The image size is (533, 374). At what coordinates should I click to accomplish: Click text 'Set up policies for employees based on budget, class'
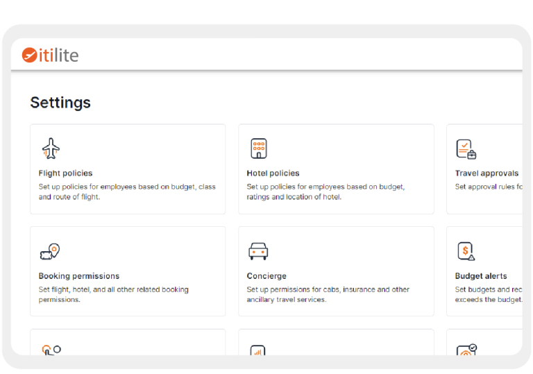click(127, 187)
